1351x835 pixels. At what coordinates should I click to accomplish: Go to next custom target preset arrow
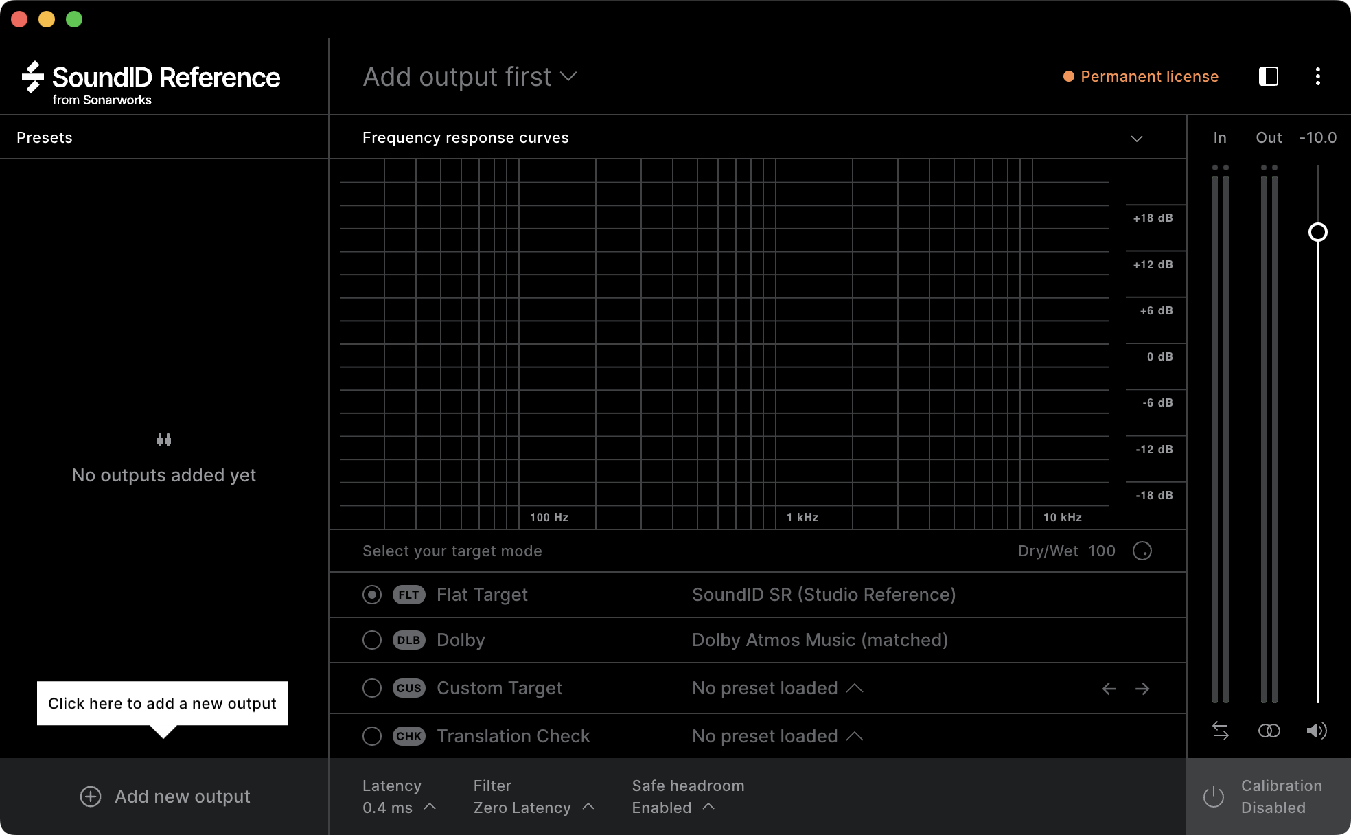click(x=1142, y=689)
